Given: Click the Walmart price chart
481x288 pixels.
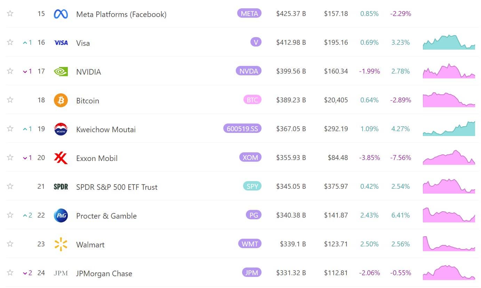Looking at the screenshot, I should (449, 244).
